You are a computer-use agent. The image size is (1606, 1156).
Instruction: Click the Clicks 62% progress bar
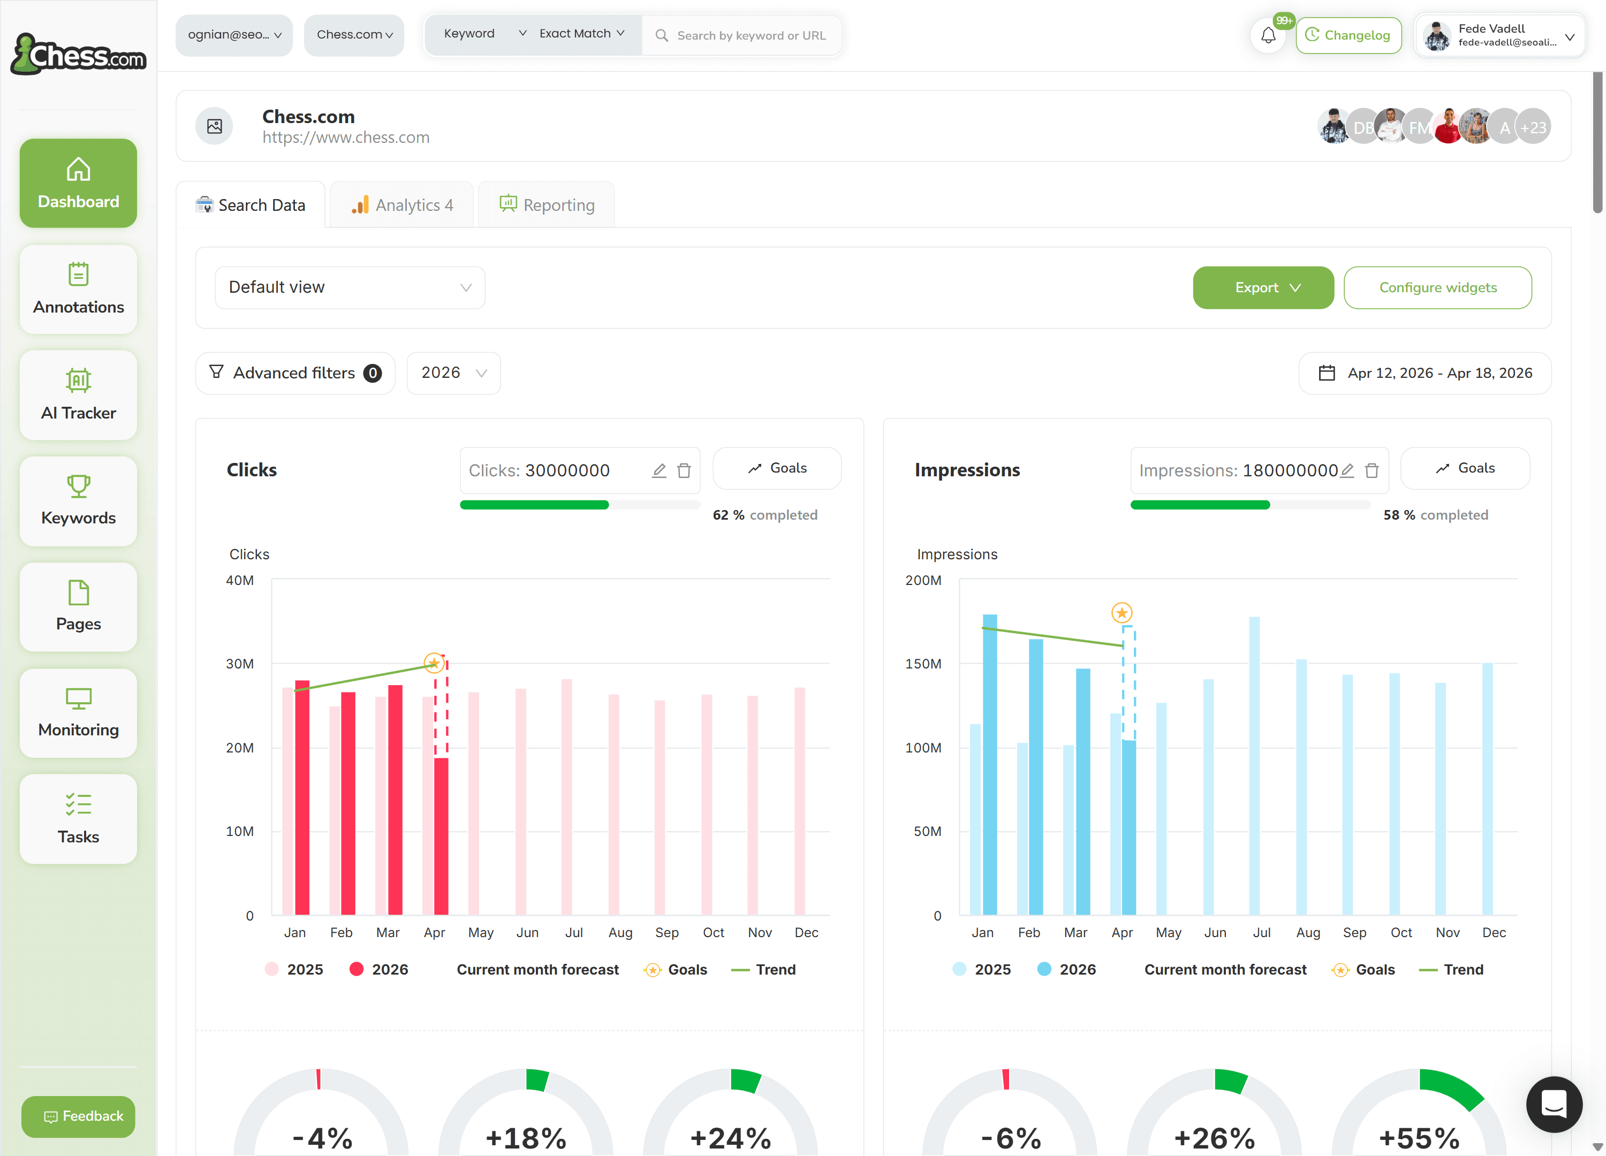(x=580, y=505)
